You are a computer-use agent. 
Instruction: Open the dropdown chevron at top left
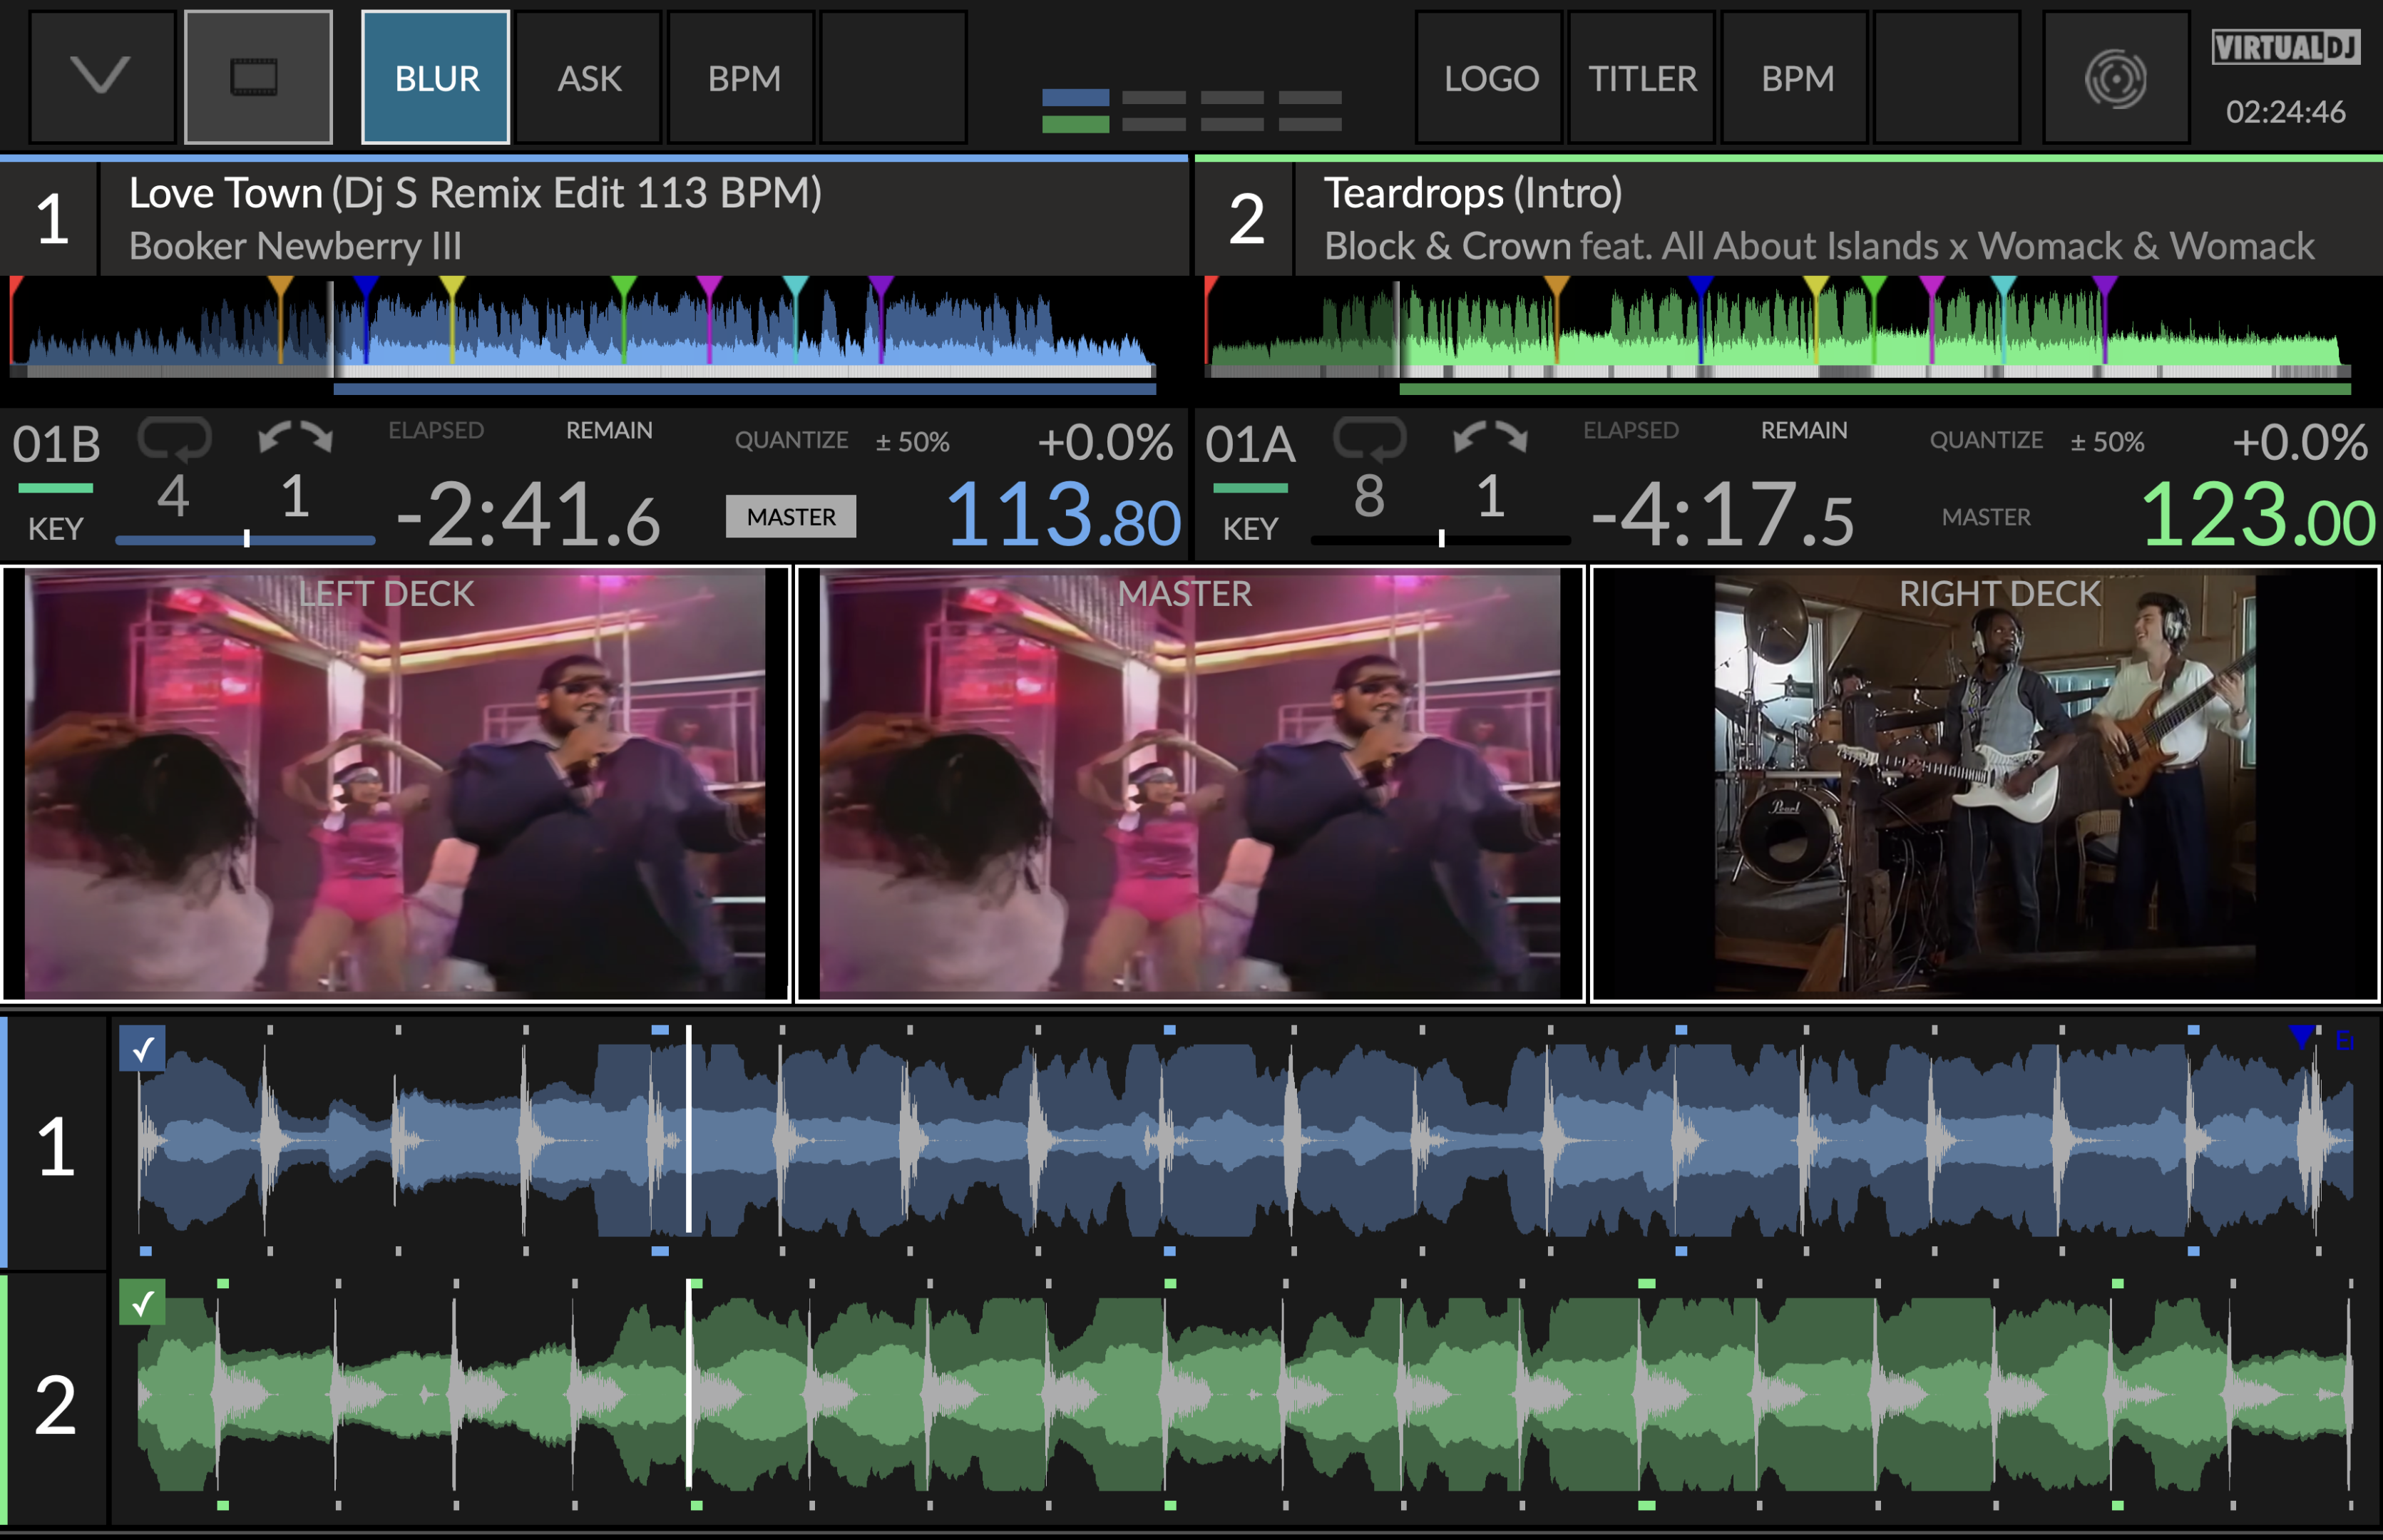tap(102, 77)
